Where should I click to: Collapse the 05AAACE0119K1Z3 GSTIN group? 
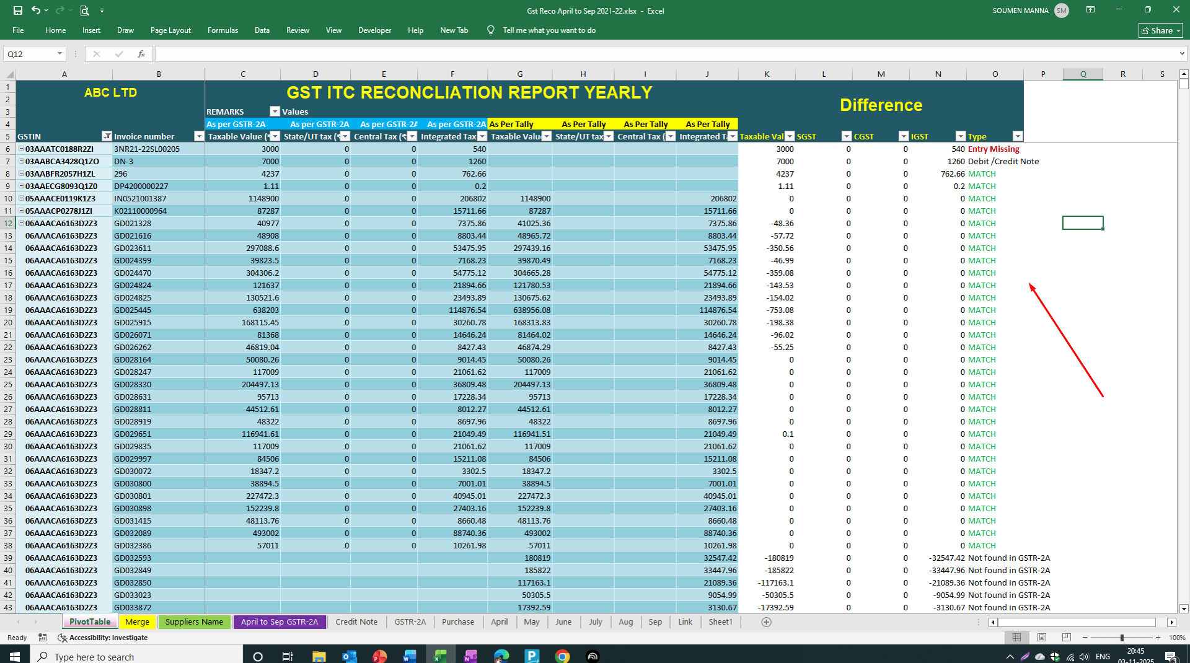coord(21,198)
